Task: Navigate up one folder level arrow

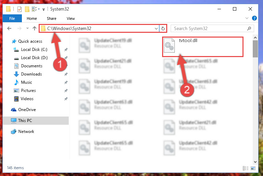Action: pos(35,28)
